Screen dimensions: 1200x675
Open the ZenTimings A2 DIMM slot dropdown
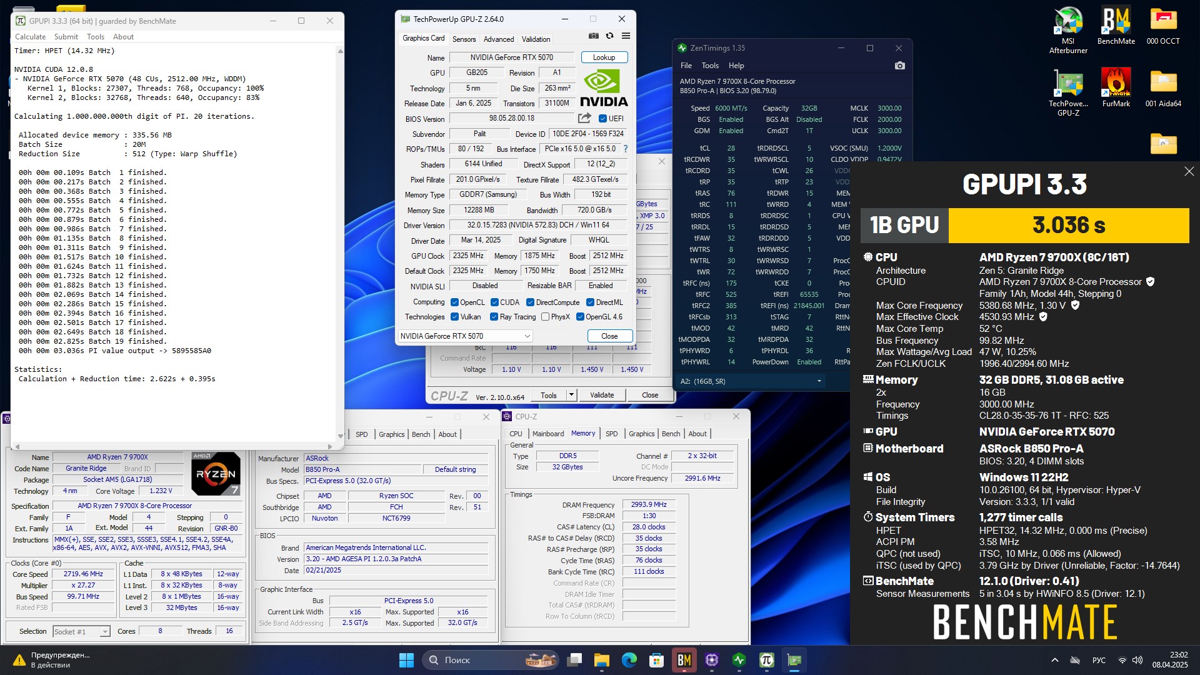[751, 381]
